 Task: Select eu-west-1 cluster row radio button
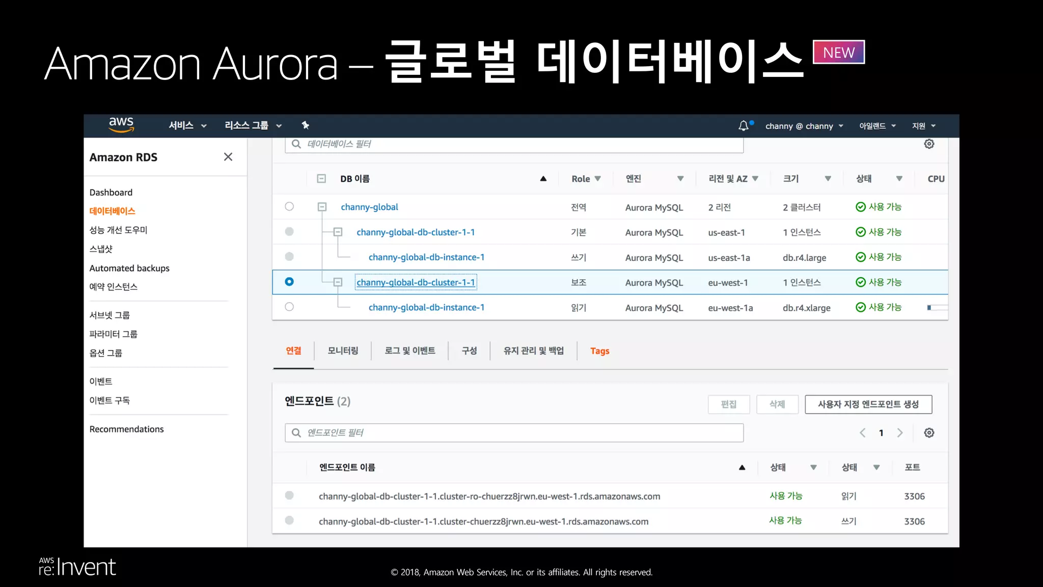[x=289, y=282]
